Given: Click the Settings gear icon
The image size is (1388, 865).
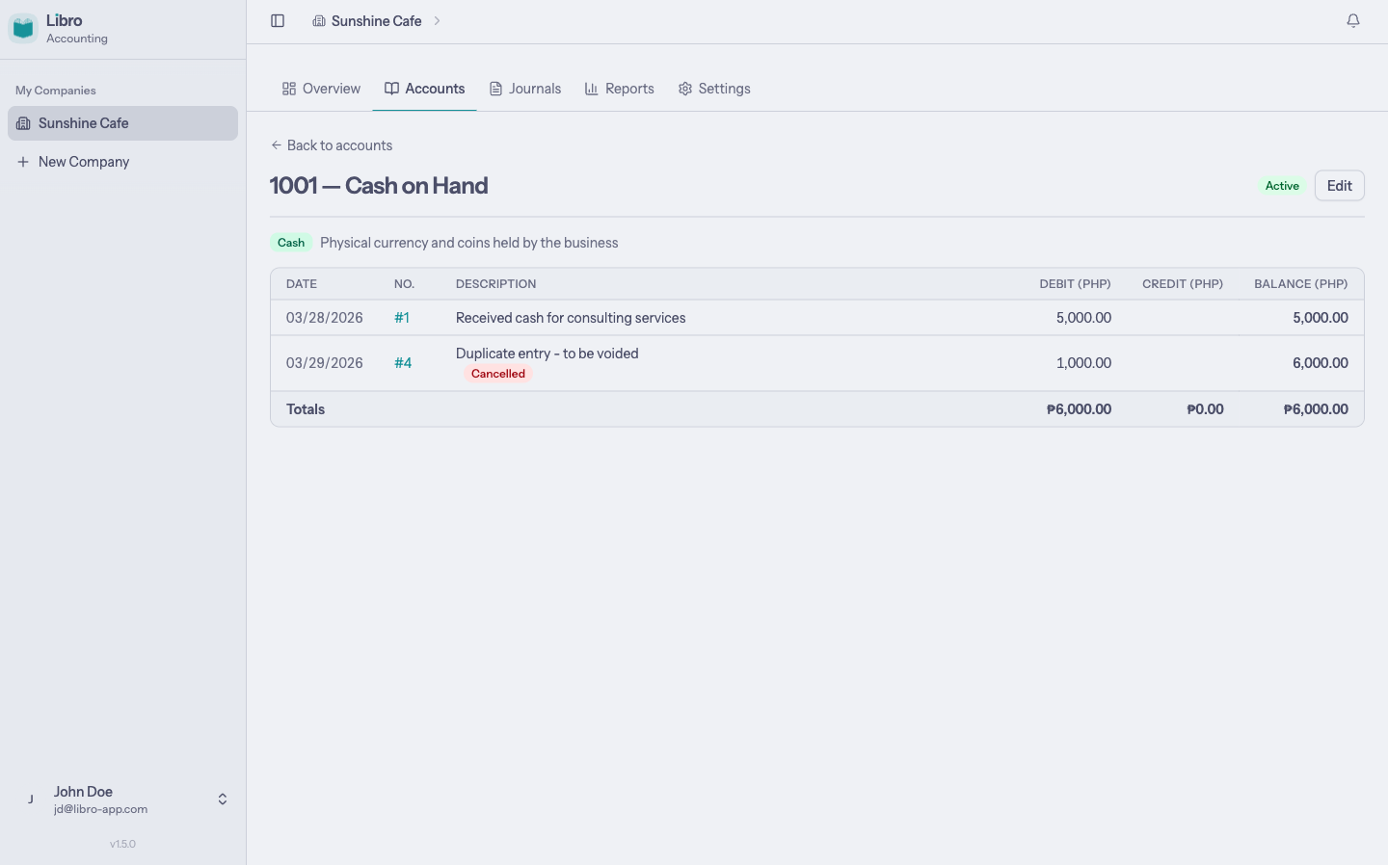Looking at the screenshot, I should coord(684,88).
